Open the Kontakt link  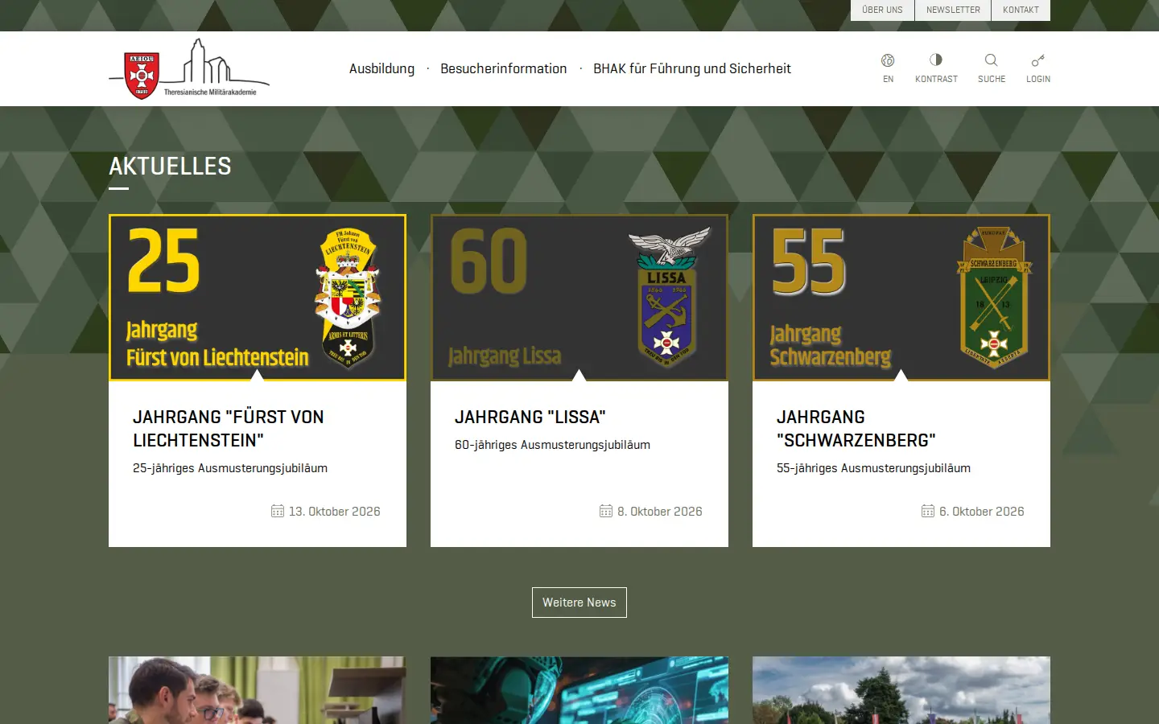coord(1021,10)
